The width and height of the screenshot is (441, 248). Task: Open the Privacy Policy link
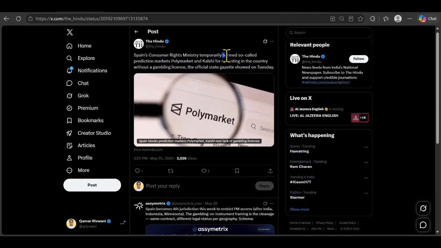tap(325, 223)
